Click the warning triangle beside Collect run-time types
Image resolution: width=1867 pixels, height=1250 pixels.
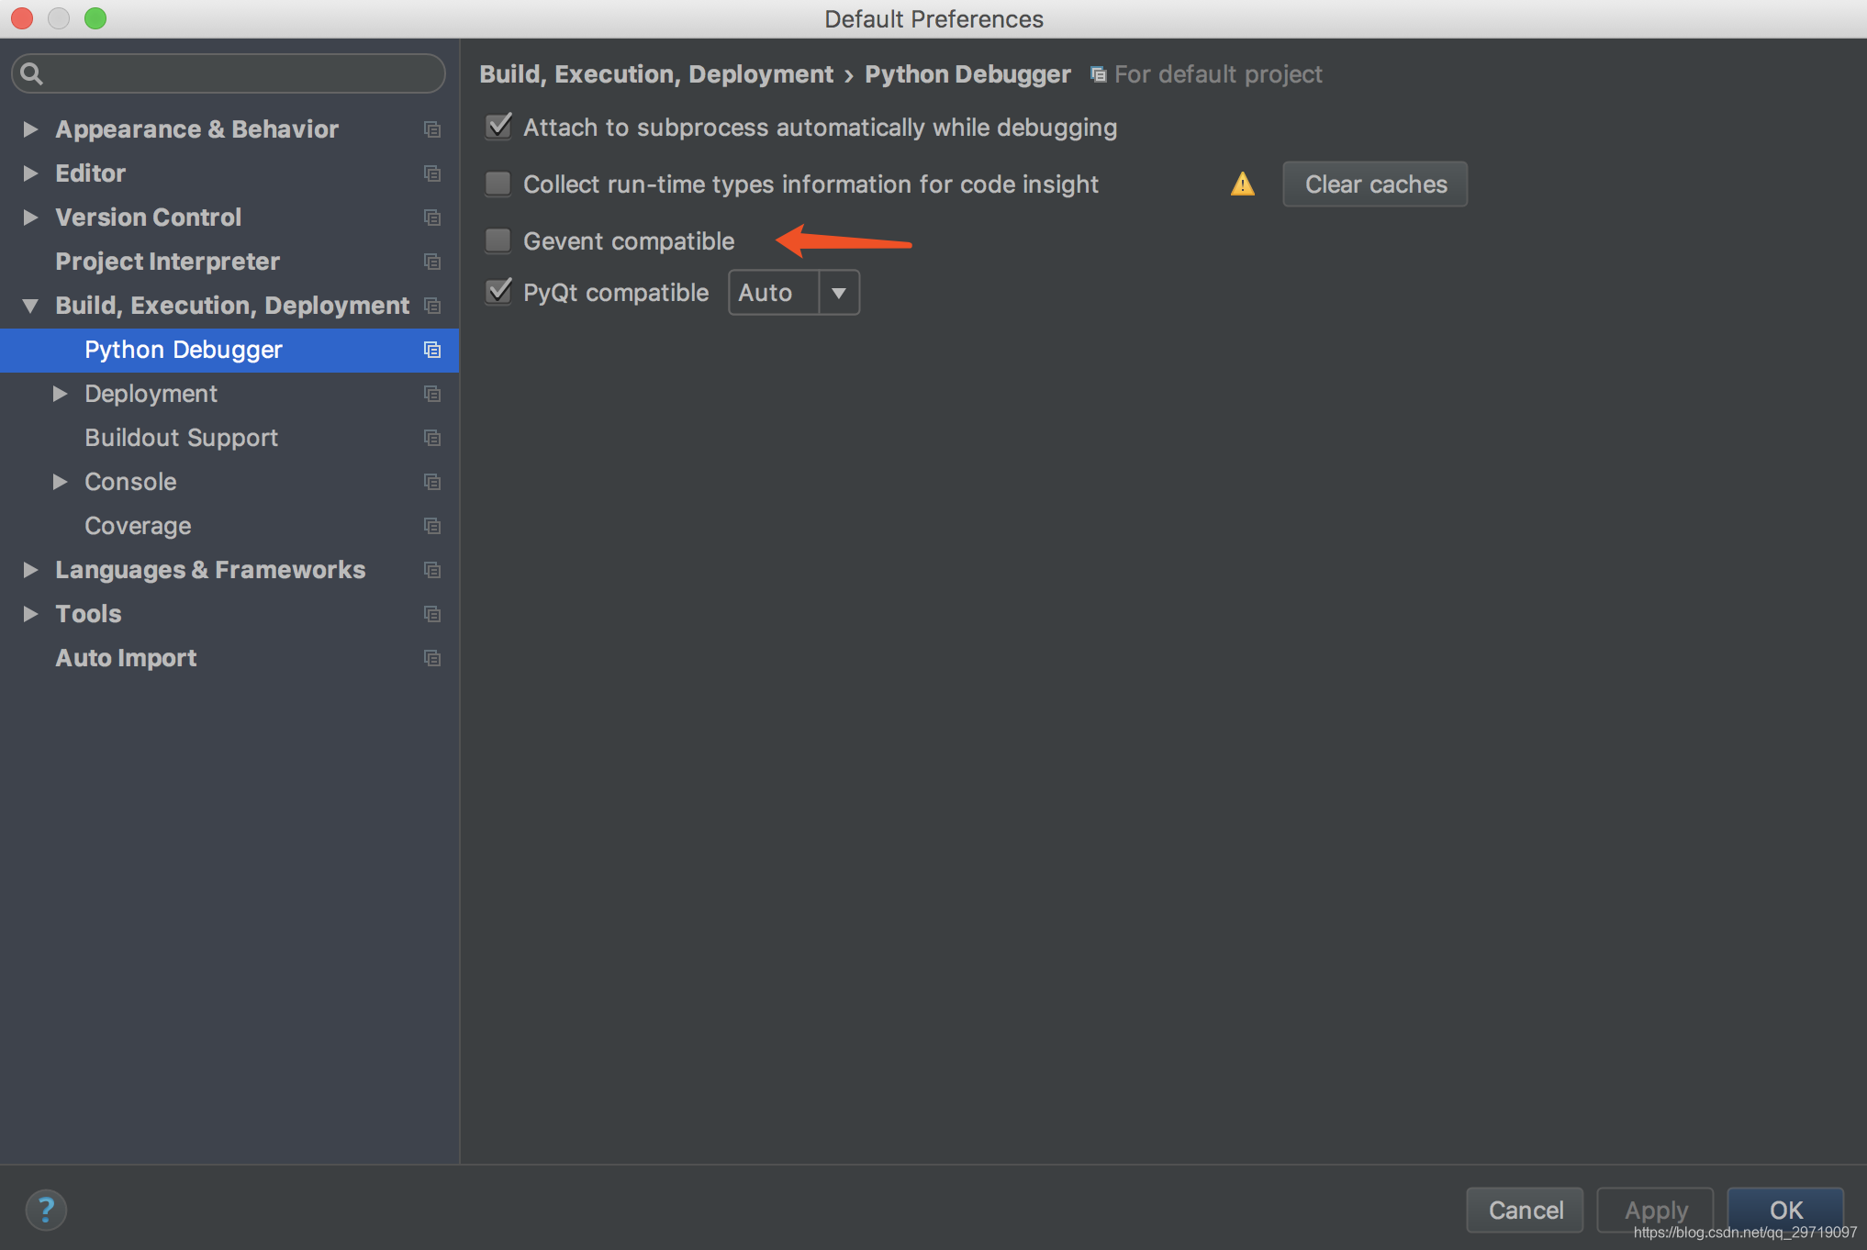(x=1242, y=184)
